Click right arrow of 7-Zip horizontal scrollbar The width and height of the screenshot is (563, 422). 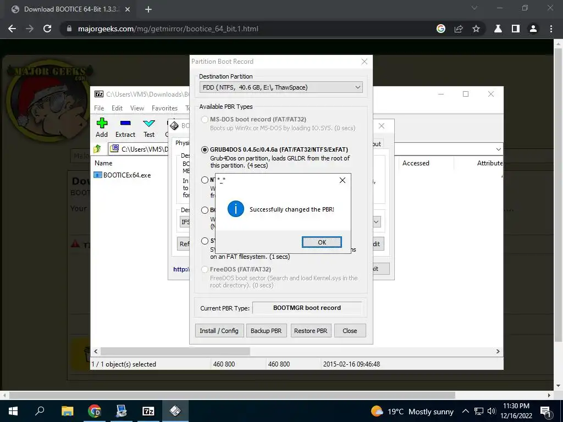pyautogui.click(x=498, y=351)
